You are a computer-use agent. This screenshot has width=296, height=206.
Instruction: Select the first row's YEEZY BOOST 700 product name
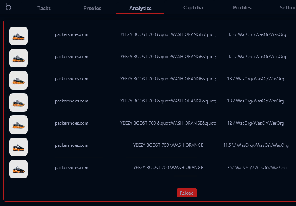point(168,34)
